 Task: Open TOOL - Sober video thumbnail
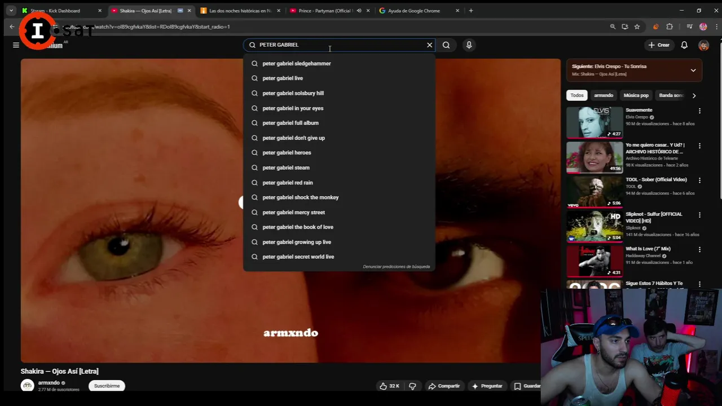pos(595,192)
